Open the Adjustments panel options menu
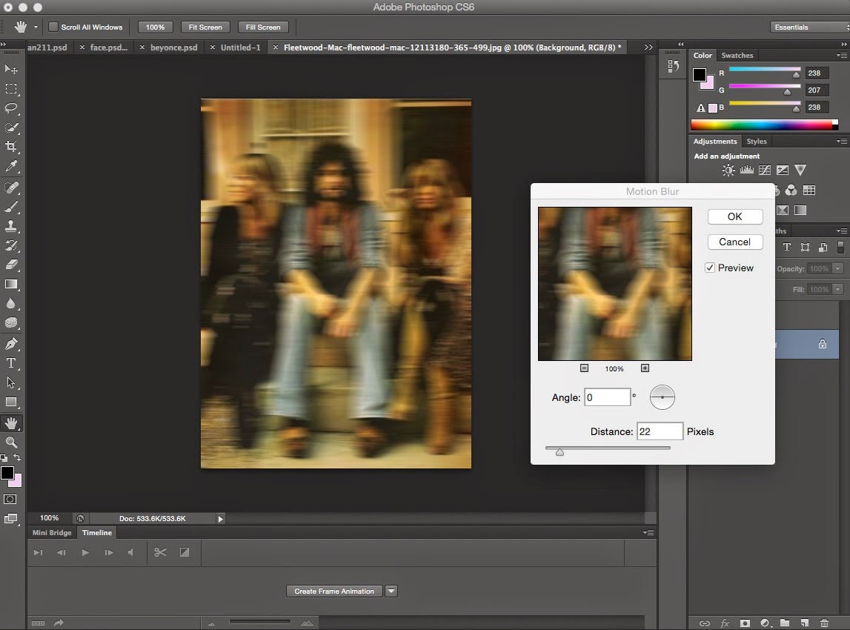 [x=841, y=142]
